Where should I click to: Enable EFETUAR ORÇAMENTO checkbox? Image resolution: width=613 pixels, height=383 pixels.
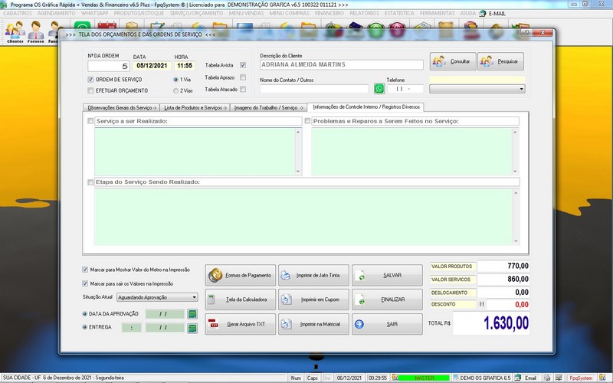[x=90, y=90]
